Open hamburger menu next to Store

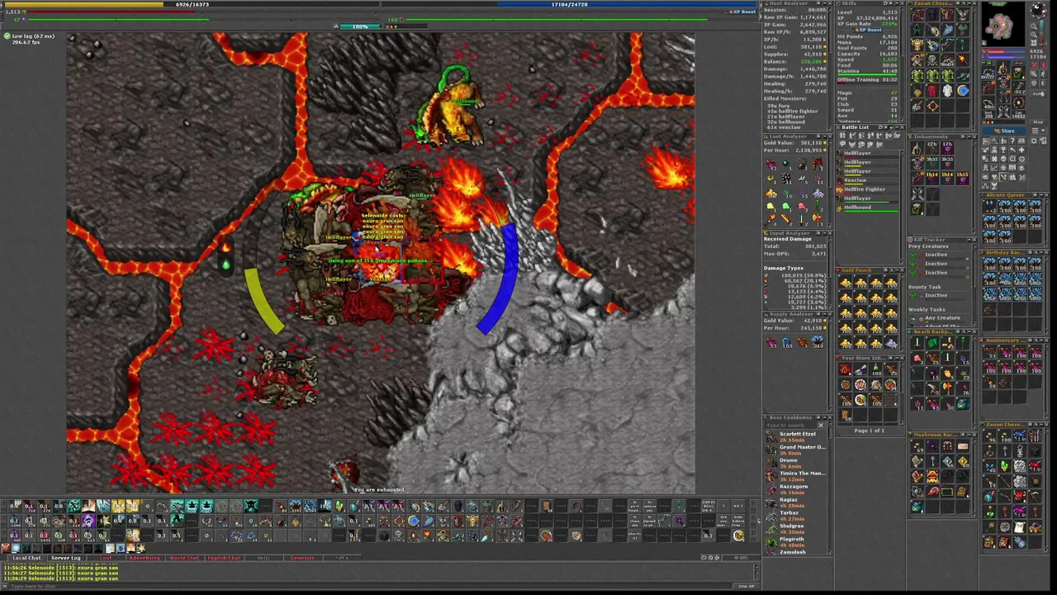[1035, 130]
